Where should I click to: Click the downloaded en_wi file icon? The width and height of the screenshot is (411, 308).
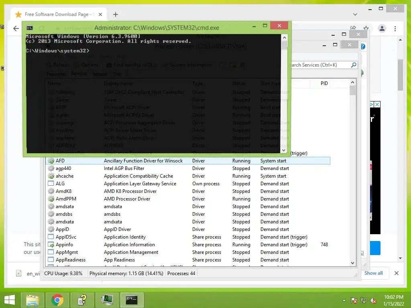(18, 273)
